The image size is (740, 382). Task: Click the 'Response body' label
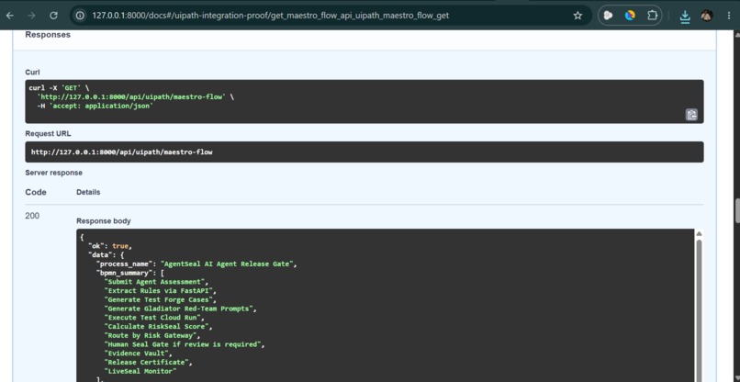104,221
